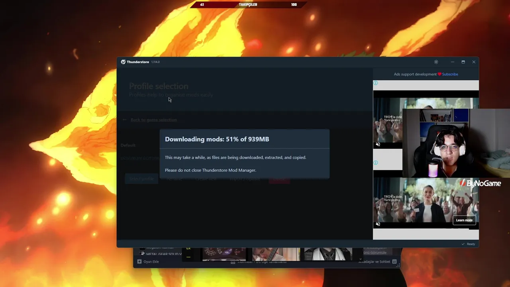
Task: Click the Create new profile button
Action: (206, 179)
